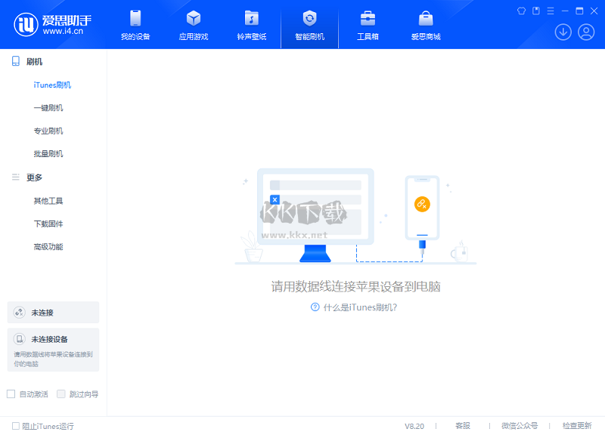The width and height of the screenshot is (605, 435).
Task: Click the 未连接设备 info panel text
Action: 53,359
